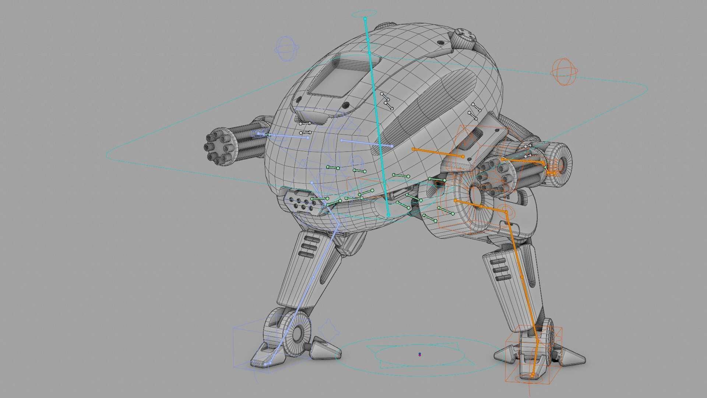
Task: Select the orange sphere controller at upper right
Action: tap(564, 72)
